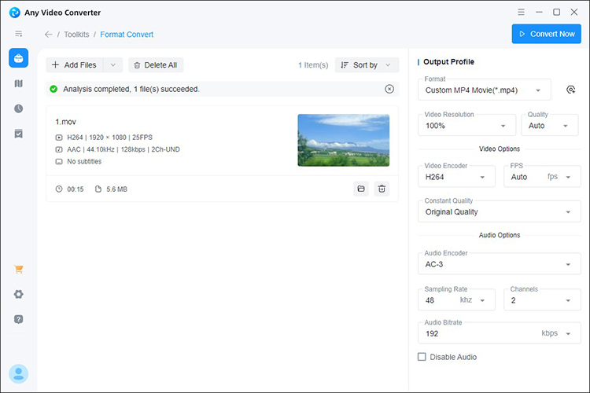Open the hamburger menu in title bar
Screen dimensions: 590x393
point(521,12)
